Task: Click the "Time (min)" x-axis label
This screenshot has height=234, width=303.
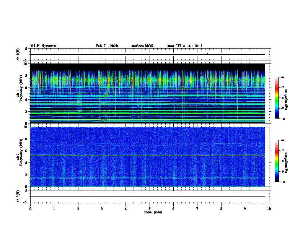Action: 153,212
